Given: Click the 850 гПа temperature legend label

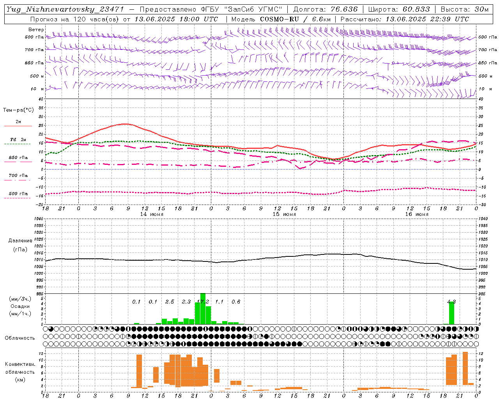Looking at the screenshot, I should (18, 158).
